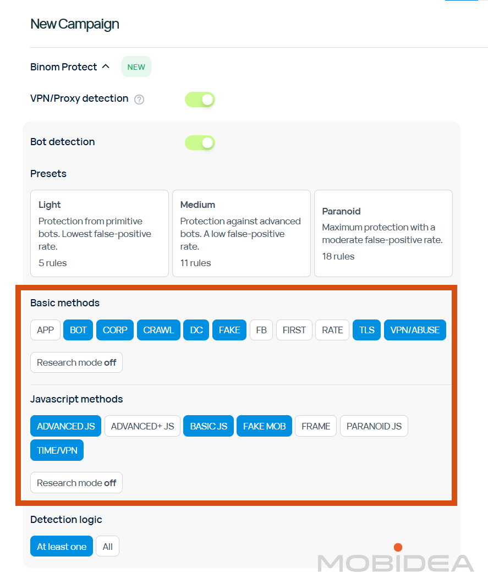Set detection logic to All
This screenshot has width=488, height=584.
click(108, 547)
